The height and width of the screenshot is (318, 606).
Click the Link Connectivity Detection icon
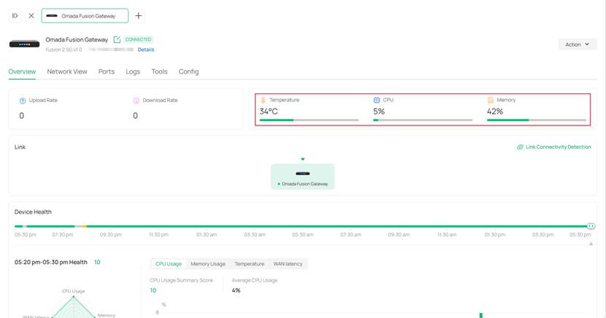pos(520,147)
